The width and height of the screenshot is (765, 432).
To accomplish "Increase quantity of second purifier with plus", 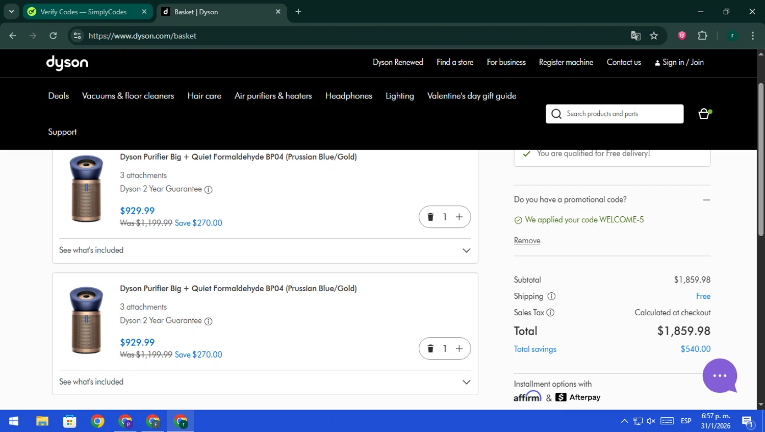I will [x=459, y=348].
